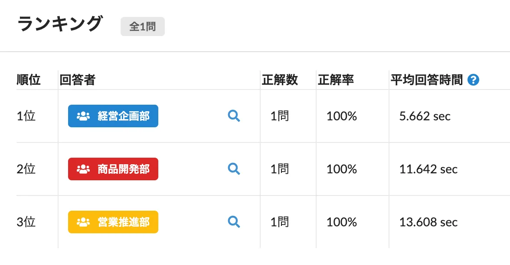Select the 経営企画部 team button
The height and width of the screenshot is (265, 510).
(x=113, y=116)
